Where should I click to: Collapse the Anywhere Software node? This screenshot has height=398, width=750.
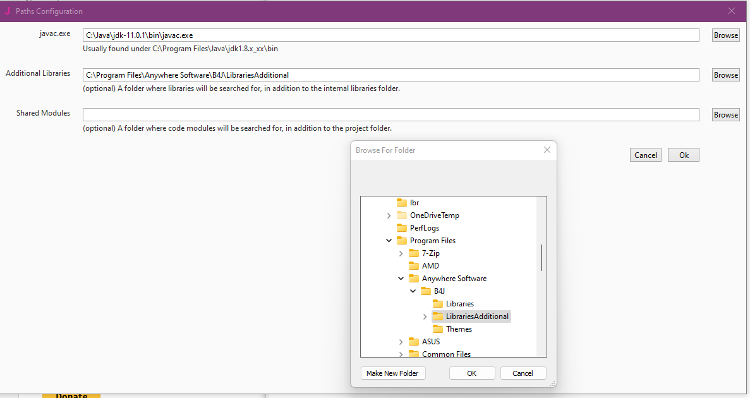tap(401, 278)
